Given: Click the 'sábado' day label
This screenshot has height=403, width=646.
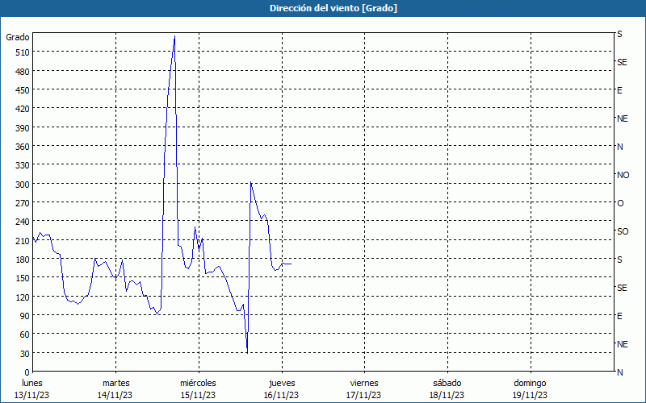Looking at the screenshot, I should [x=447, y=384].
